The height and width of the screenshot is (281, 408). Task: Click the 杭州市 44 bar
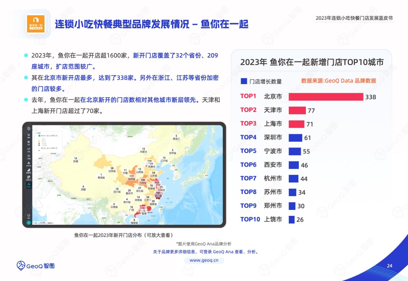[x=293, y=178]
